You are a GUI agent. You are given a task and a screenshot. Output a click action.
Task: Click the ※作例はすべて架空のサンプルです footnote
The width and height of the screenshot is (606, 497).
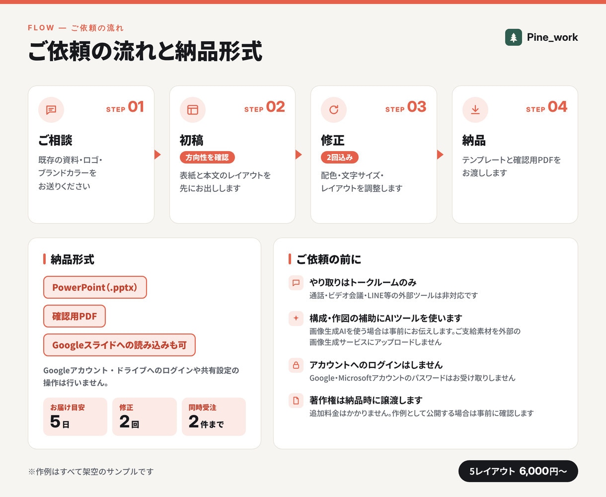point(91,472)
